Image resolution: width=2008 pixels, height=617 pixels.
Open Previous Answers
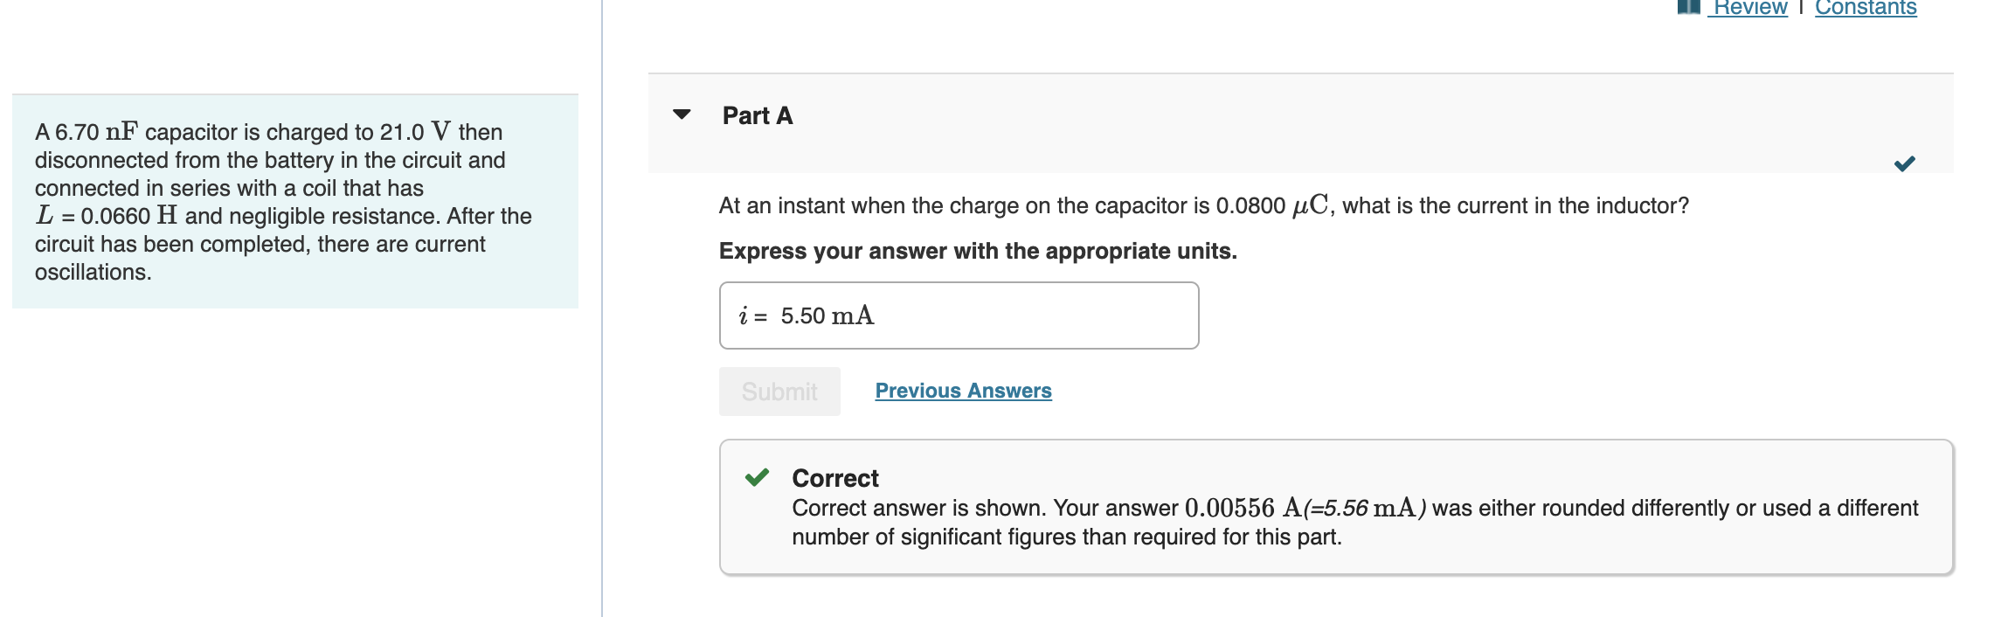(x=963, y=391)
